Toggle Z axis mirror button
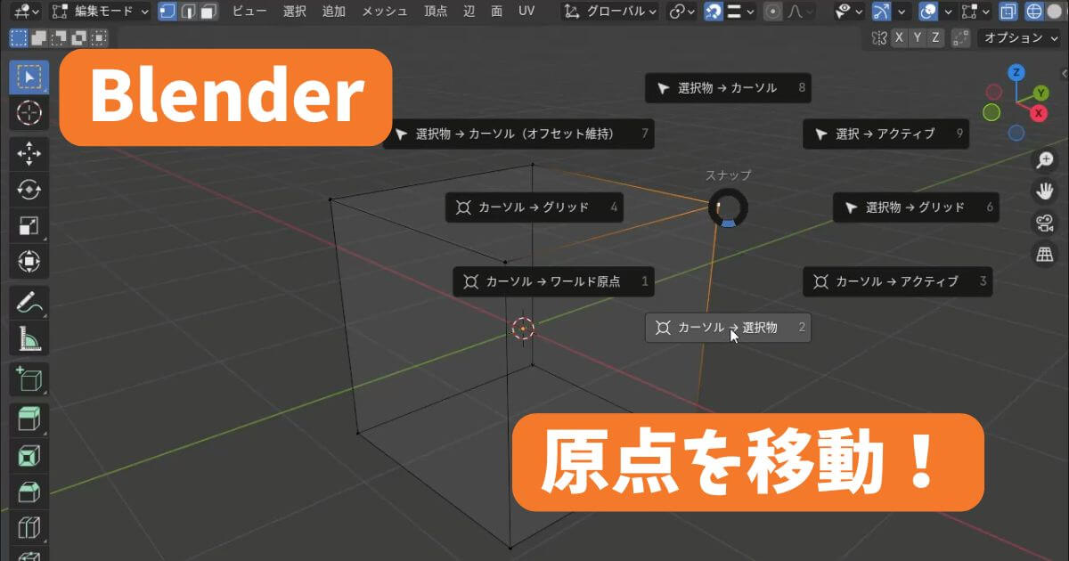 point(935,37)
